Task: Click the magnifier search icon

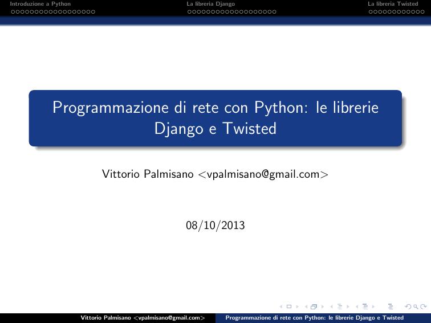Action: coord(416,306)
